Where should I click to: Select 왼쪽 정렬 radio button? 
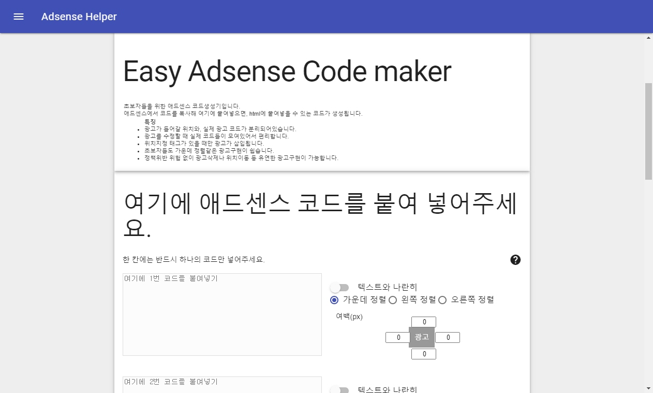pos(393,300)
